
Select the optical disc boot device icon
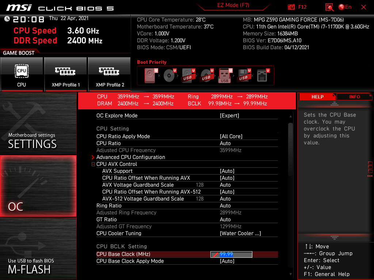[x=169, y=75]
